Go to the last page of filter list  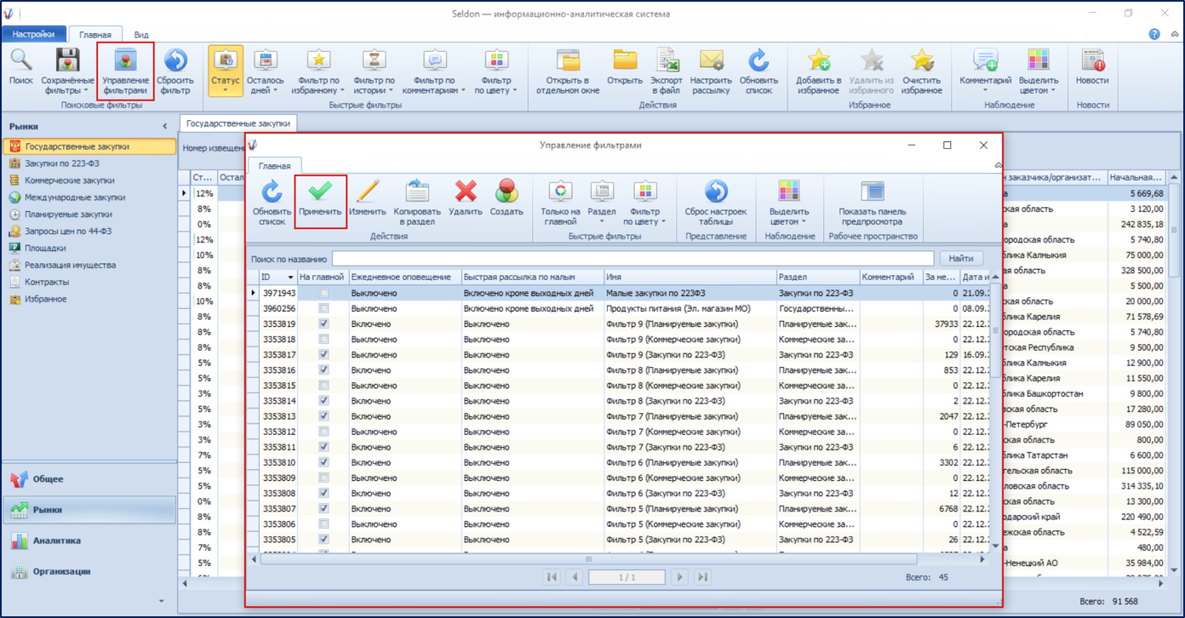pyautogui.click(x=703, y=577)
